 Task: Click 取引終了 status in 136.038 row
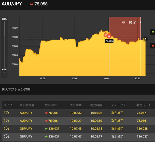117,128
